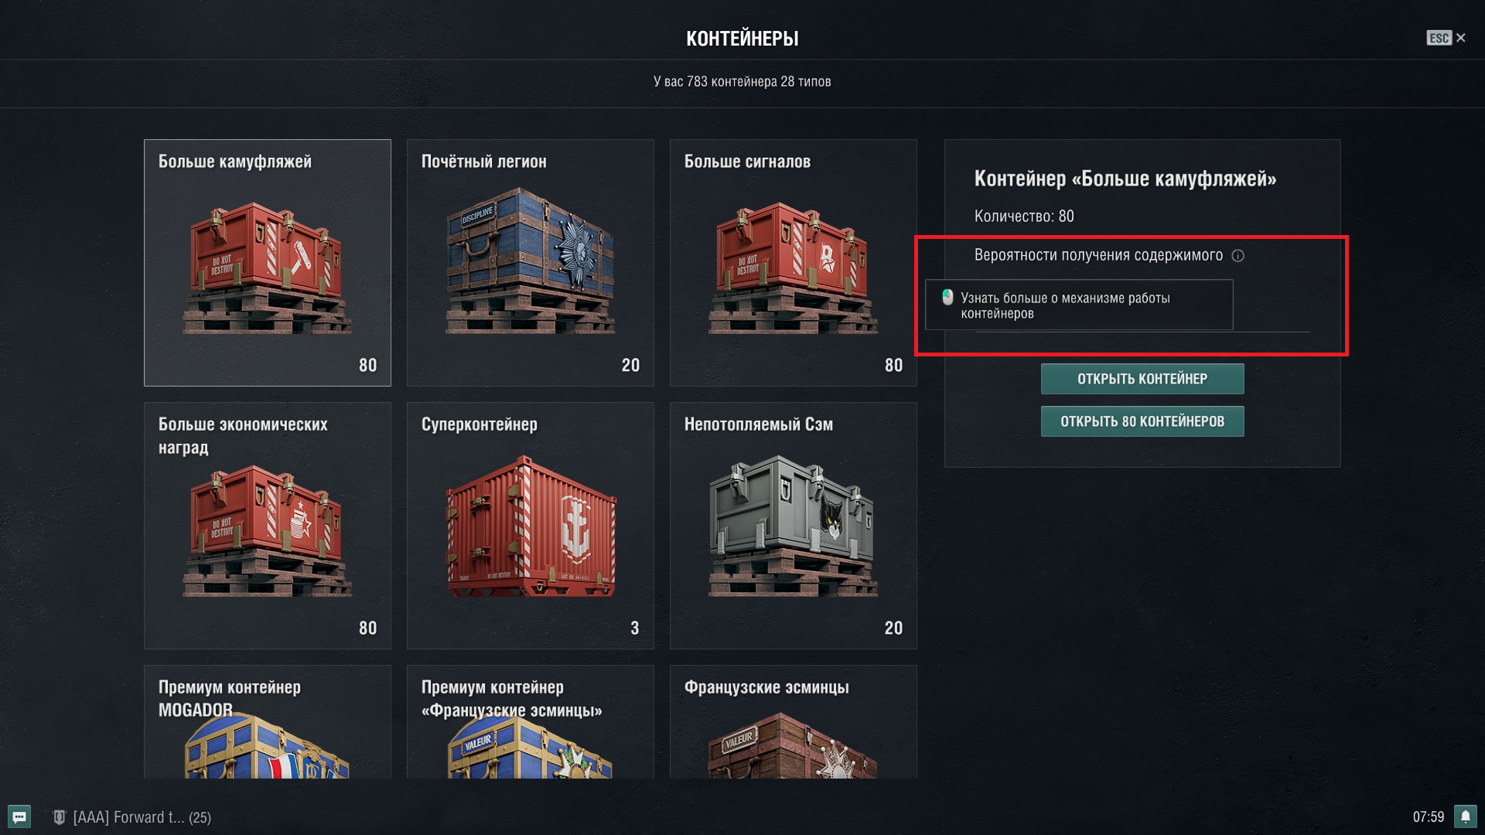Image resolution: width=1485 pixels, height=835 pixels.
Task: Select the Непотопляемый Сэм container
Action: click(794, 526)
